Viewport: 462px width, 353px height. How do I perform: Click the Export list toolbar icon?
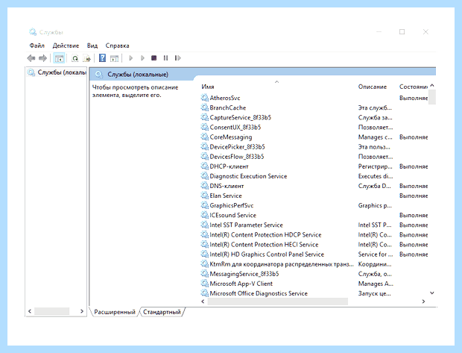[86, 58]
